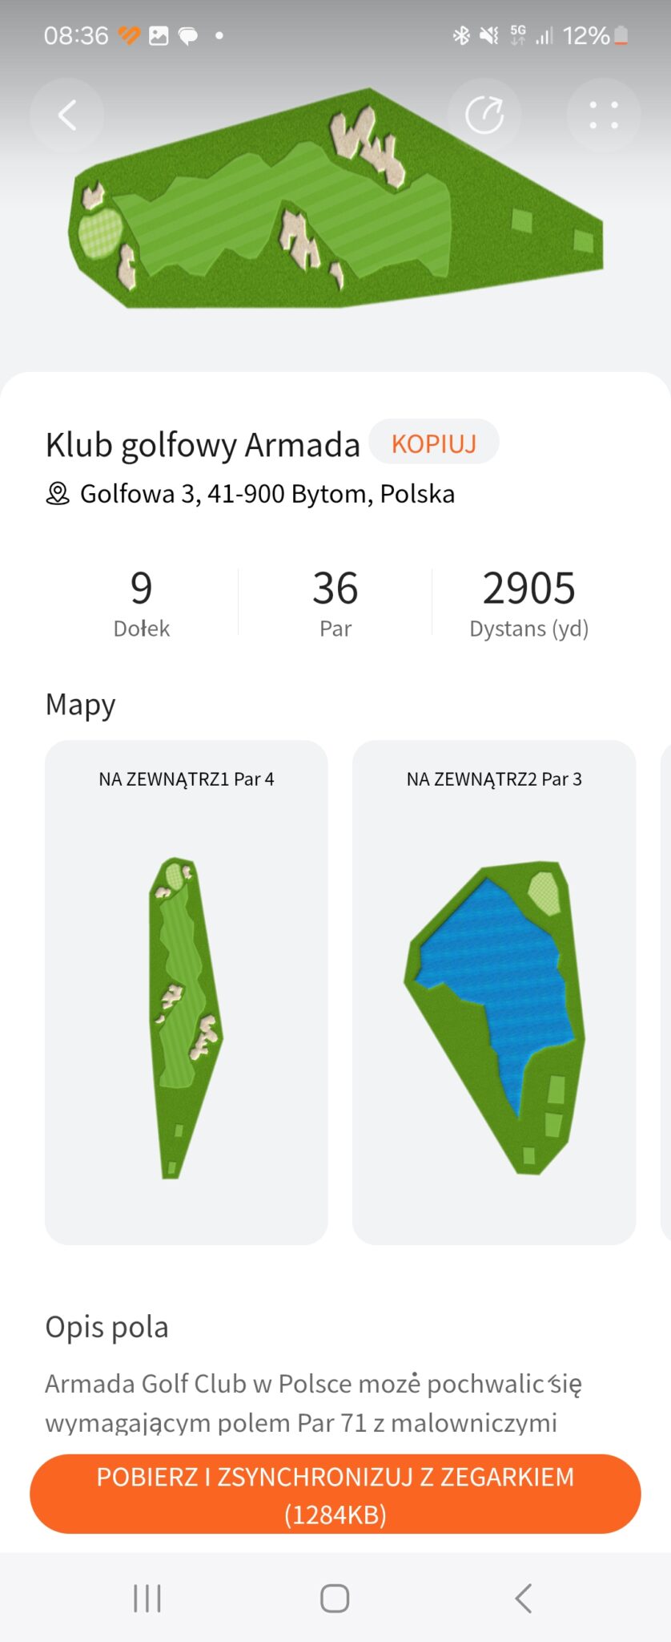Tap the location pin icon beside the address
This screenshot has width=671, height=1642.
(x=58, y=494)
